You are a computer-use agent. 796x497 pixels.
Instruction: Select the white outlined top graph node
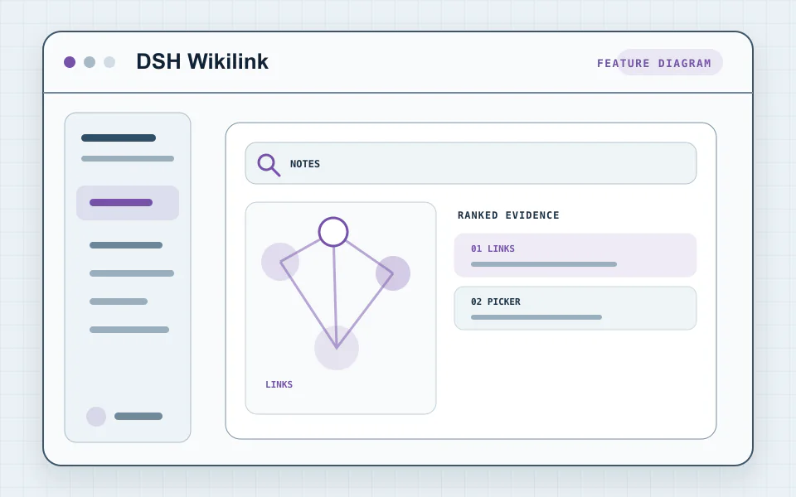(333, 232)
